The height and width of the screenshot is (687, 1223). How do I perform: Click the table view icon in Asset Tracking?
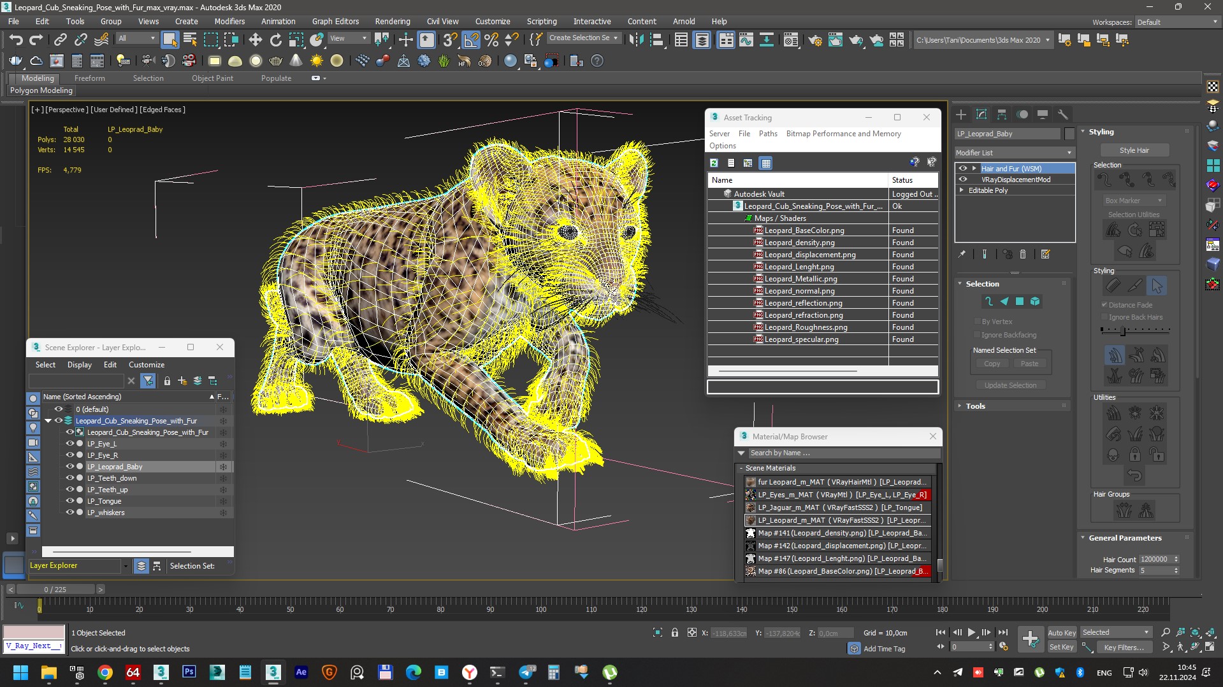click(x=766, y=163)
